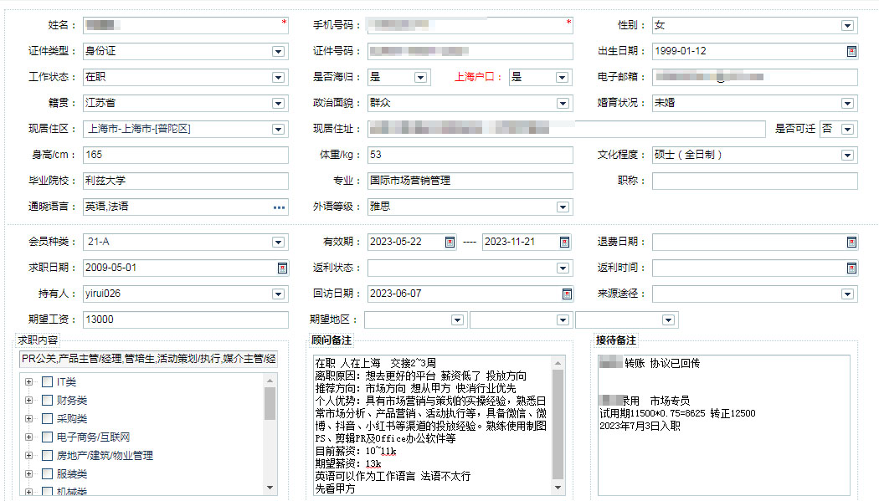
Task: Open the 性别 dropdown
Action: (847, 26)
